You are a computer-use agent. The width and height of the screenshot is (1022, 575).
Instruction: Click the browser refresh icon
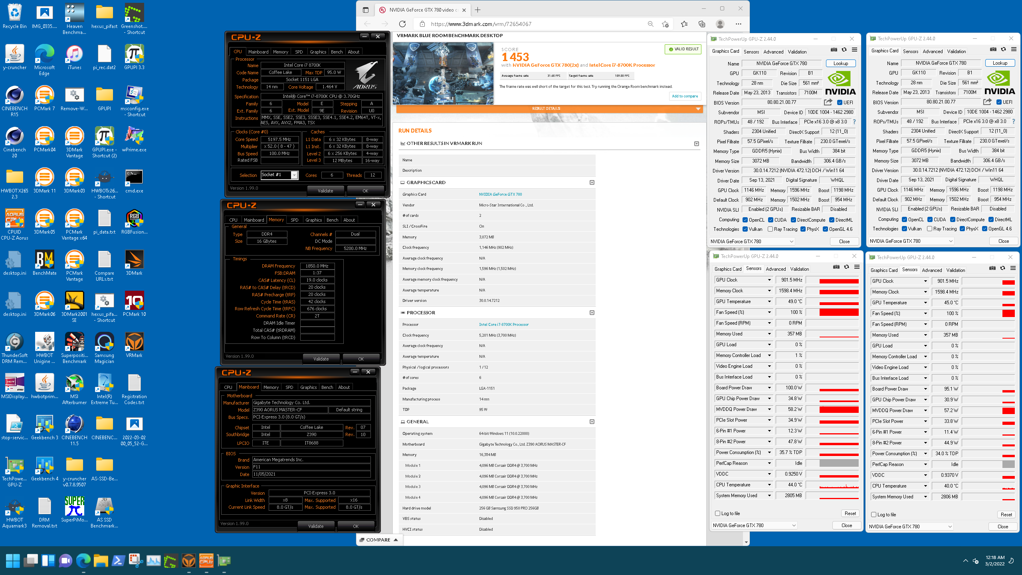[x=402, y=24]
